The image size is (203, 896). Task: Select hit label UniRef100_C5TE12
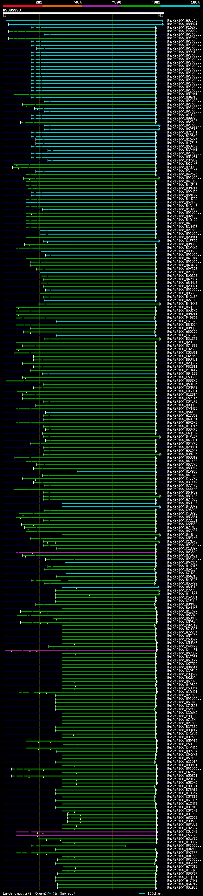click(182, 797)
